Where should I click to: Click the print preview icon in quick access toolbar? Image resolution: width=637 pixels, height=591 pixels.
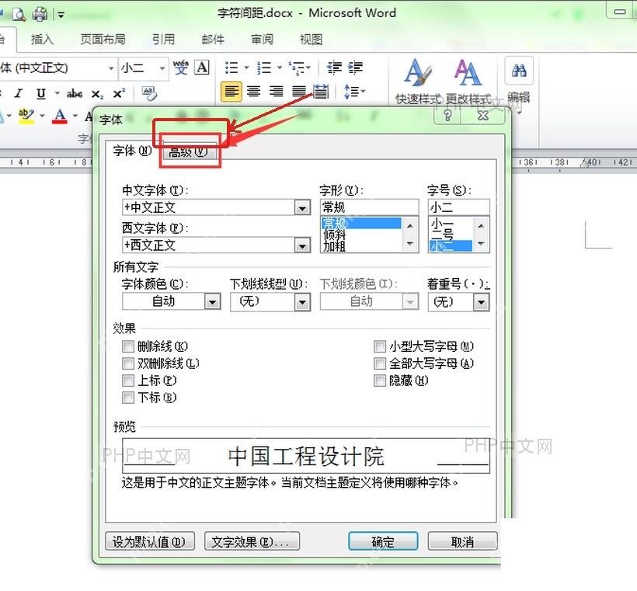[19, 15]
